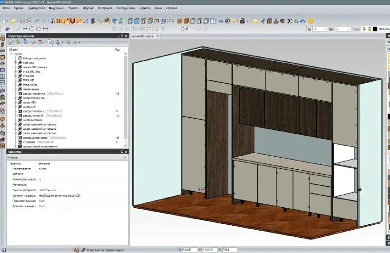Expand the шкаф.вытяжка tree node
Viewport: 390px width, 253px height.
pyautogui.click(x=16, y=120)
